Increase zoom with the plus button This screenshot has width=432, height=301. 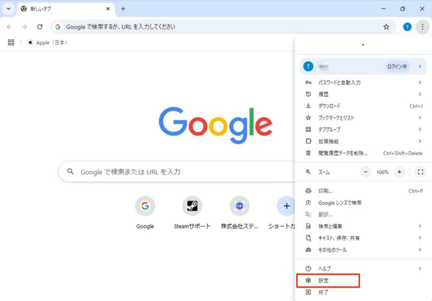pyautogui.click(x=399, y=172)
